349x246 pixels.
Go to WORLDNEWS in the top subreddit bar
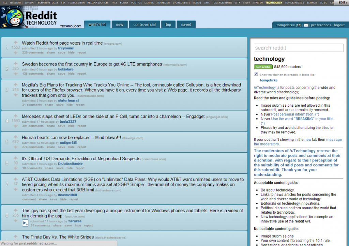(181, 3)
